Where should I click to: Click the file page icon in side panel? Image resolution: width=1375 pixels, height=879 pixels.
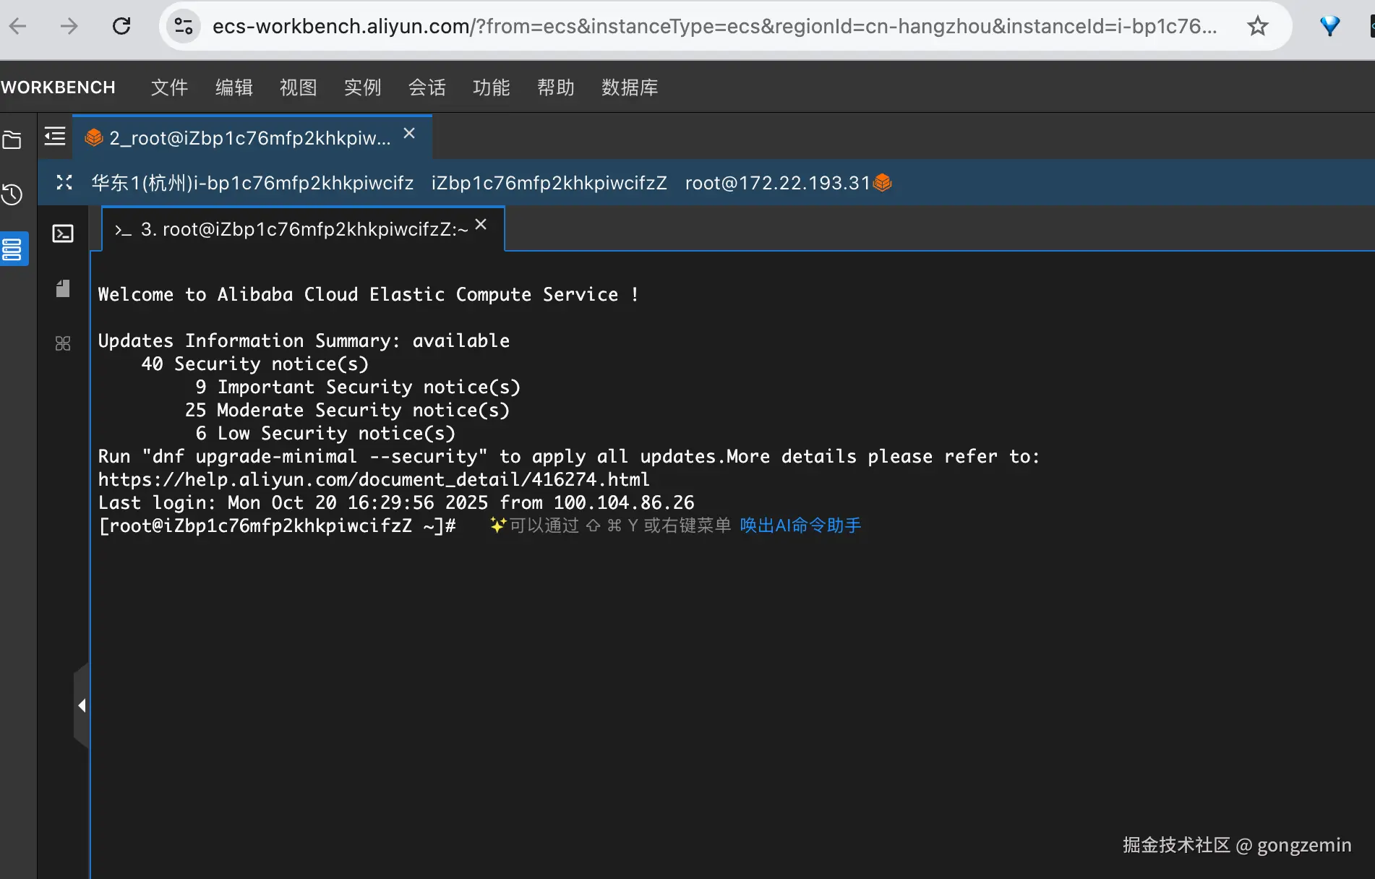click(63, 288)
